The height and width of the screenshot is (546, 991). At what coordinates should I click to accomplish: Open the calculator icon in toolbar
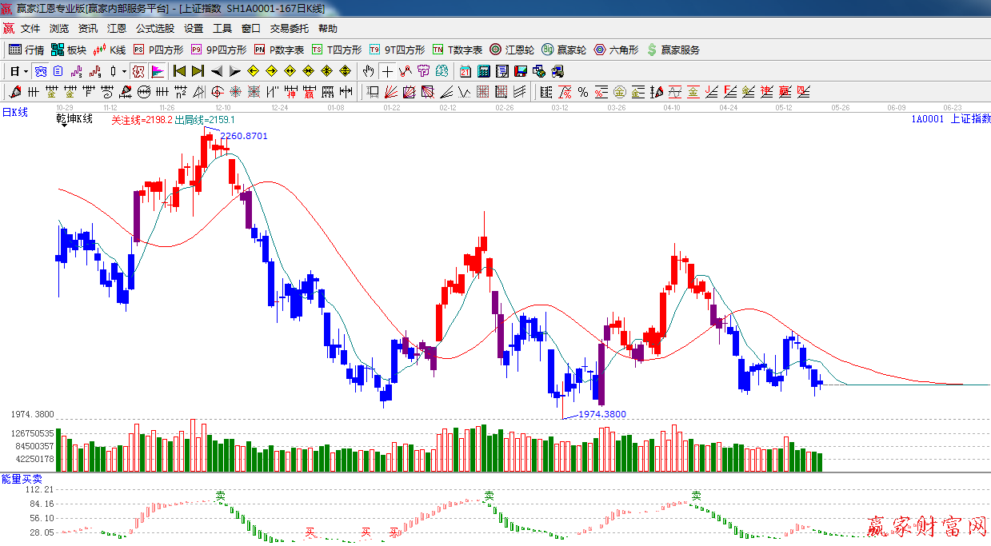coord(483,71)
